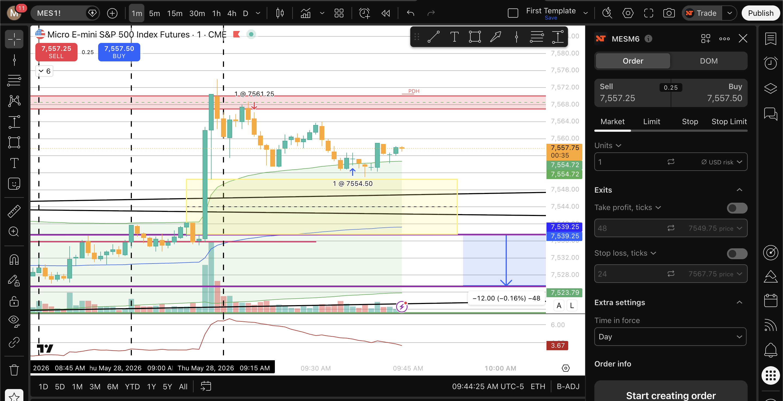Open the Units type dropdown

[x=608, y=146]
